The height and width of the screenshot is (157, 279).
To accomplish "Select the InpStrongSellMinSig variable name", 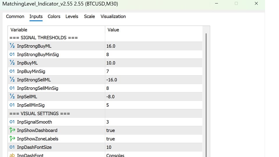I will point(37,88).
